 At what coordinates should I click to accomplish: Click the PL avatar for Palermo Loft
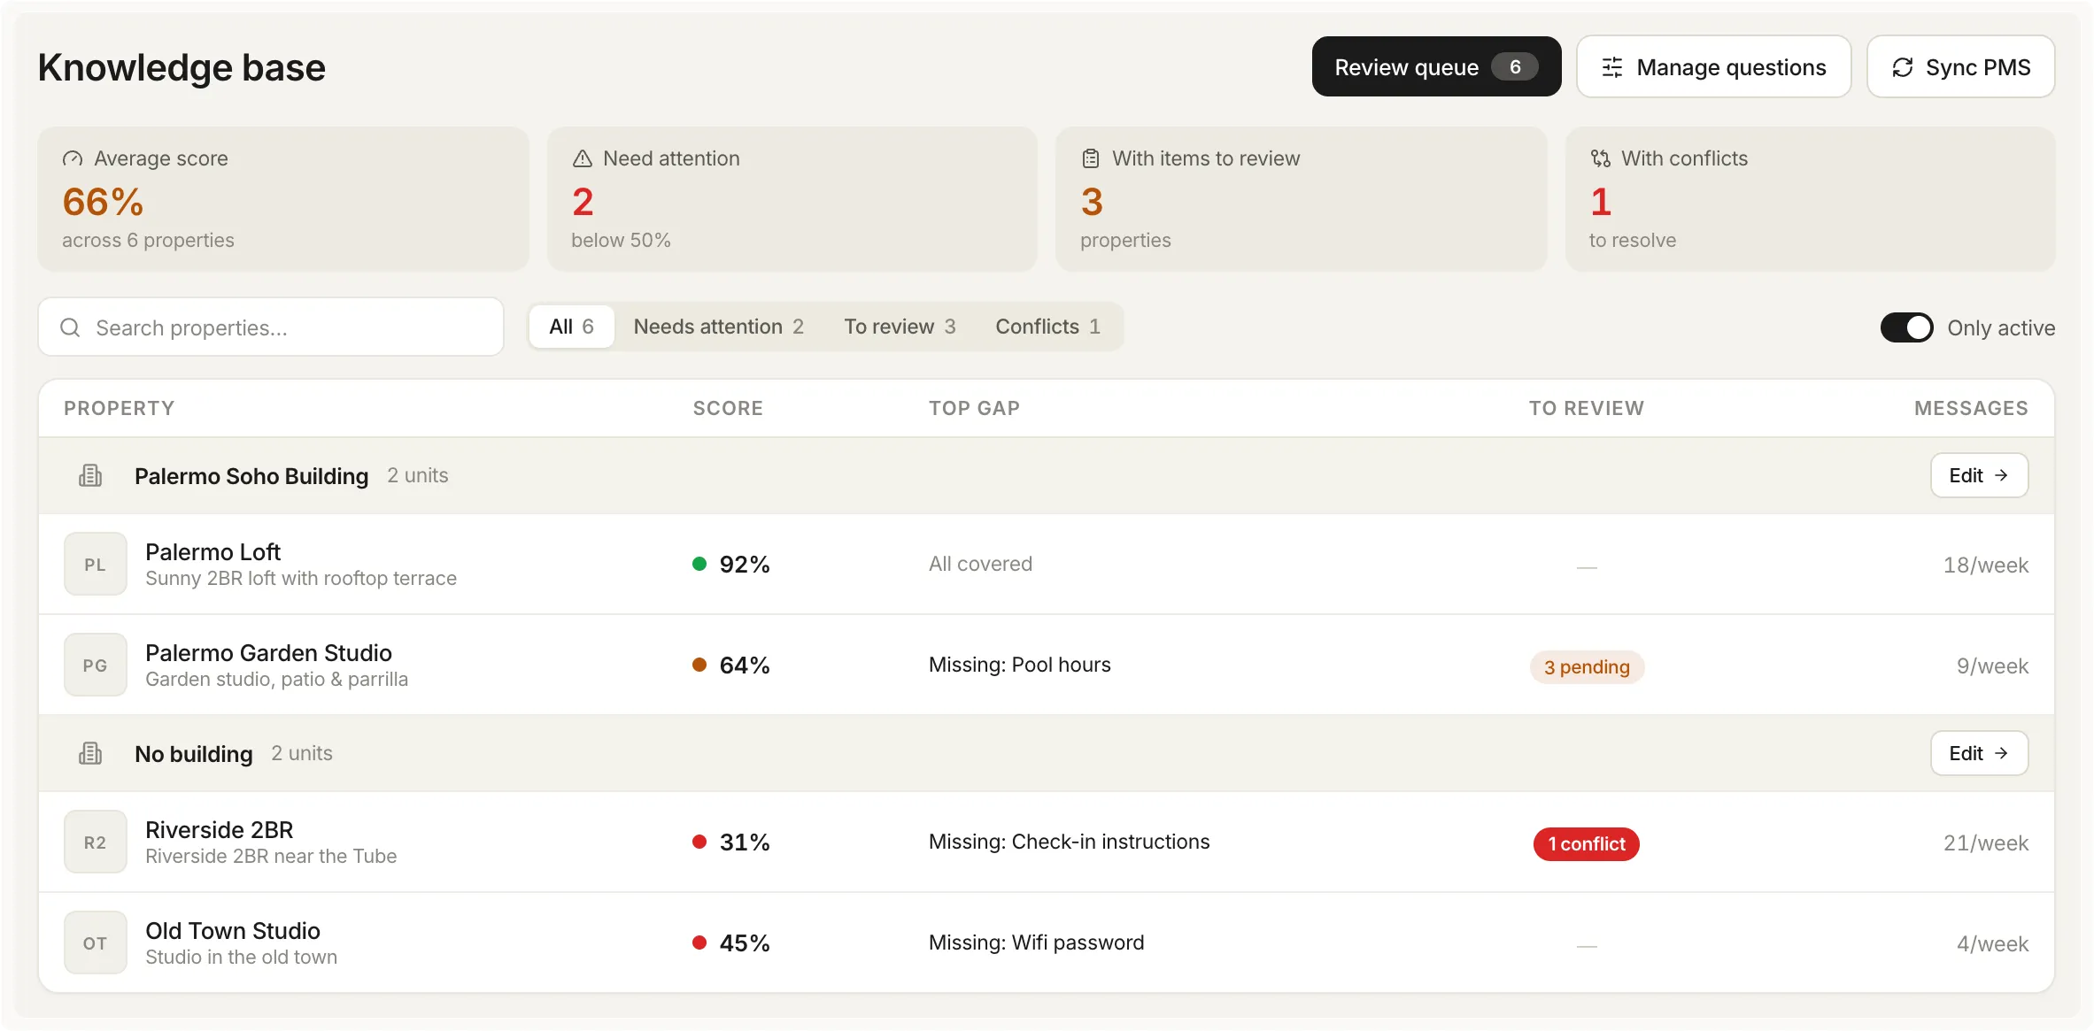[96, 564]
